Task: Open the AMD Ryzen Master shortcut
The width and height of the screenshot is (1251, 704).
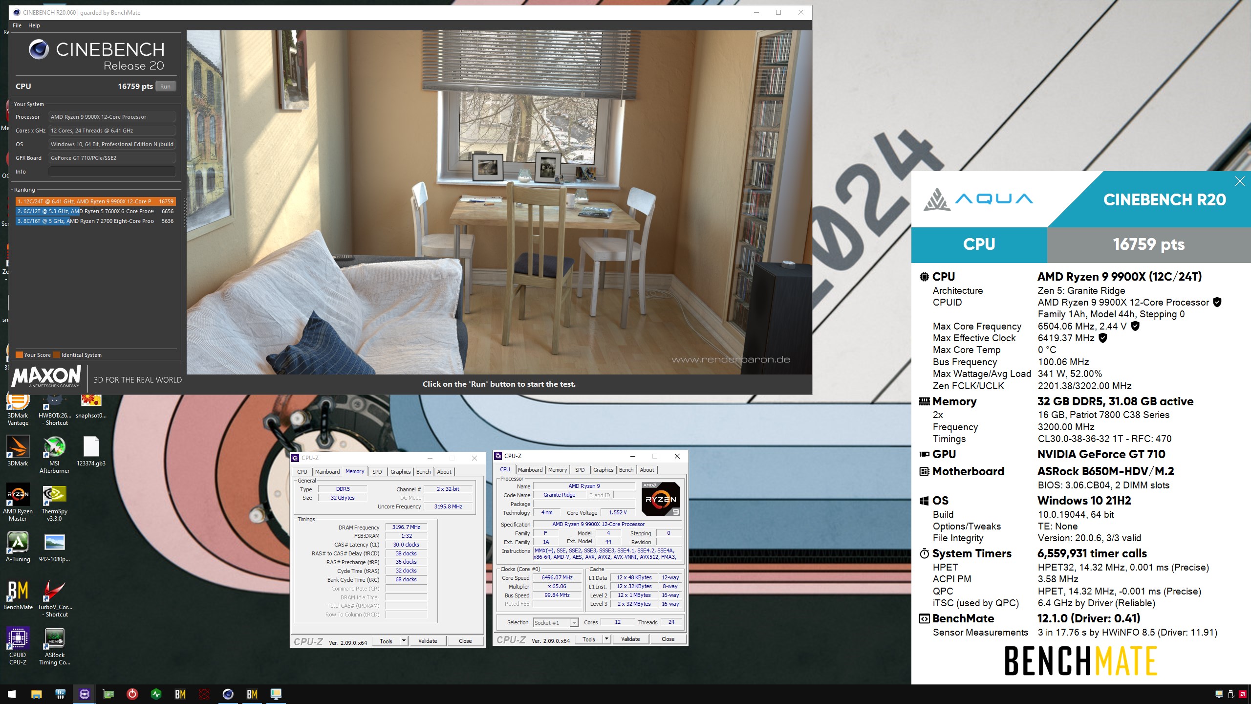Action: coord(18,503)
